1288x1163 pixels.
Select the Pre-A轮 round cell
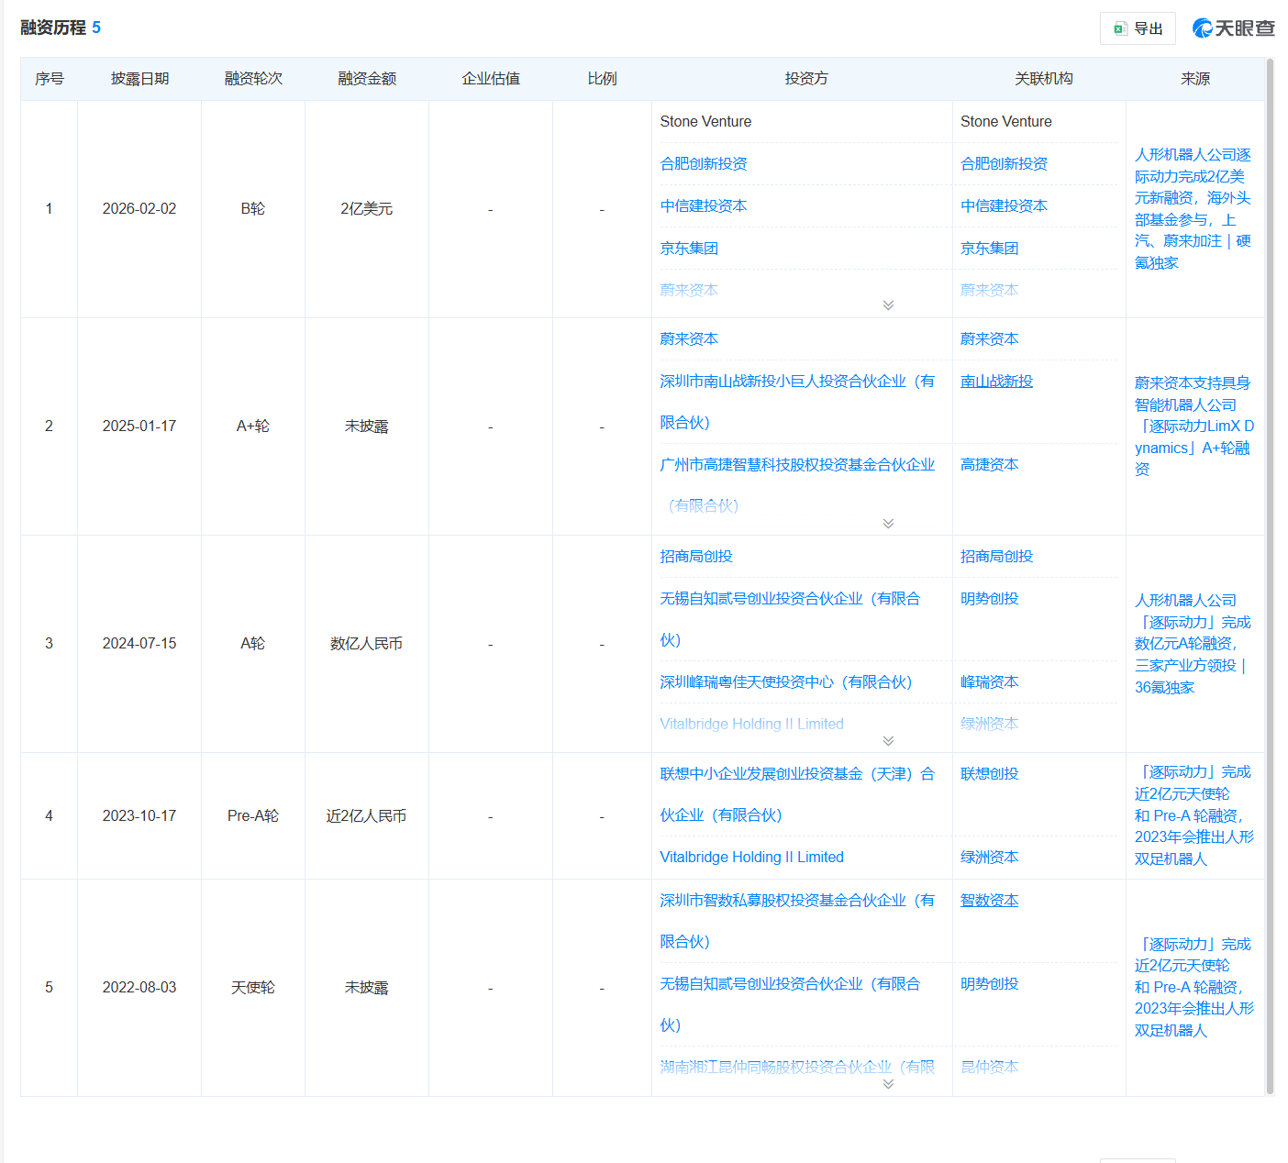pos(253,815)
